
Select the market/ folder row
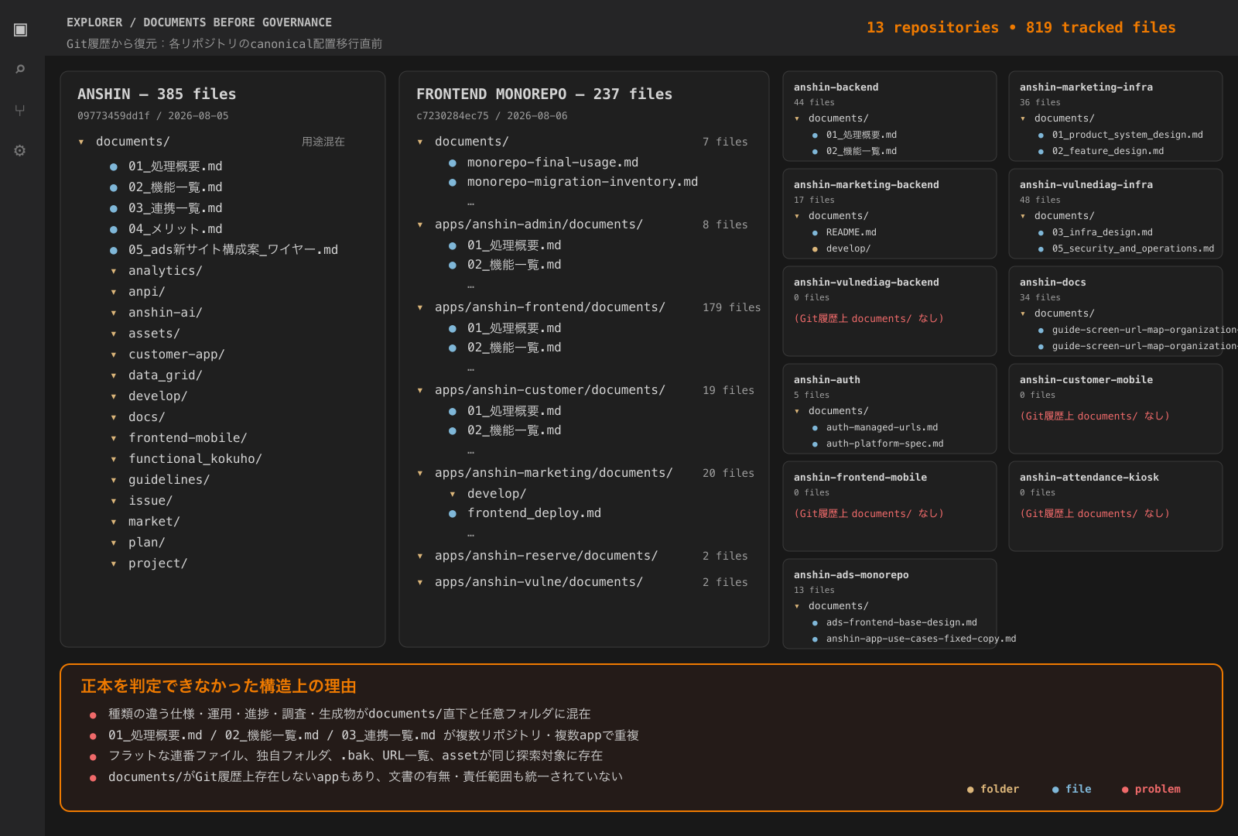154,522
